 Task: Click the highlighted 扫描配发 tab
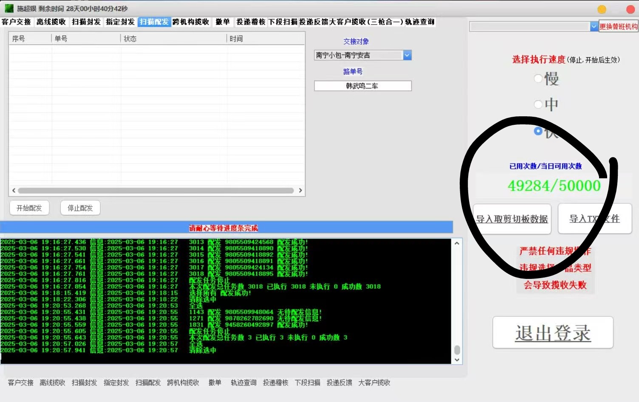coord(154,22)
